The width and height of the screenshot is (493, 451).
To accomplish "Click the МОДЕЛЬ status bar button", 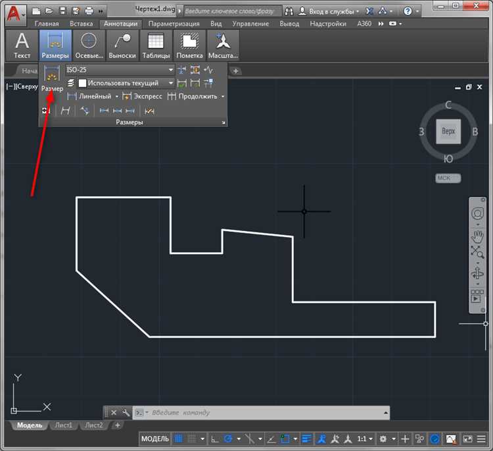I will pyautogui.click(x=155, y=439).
